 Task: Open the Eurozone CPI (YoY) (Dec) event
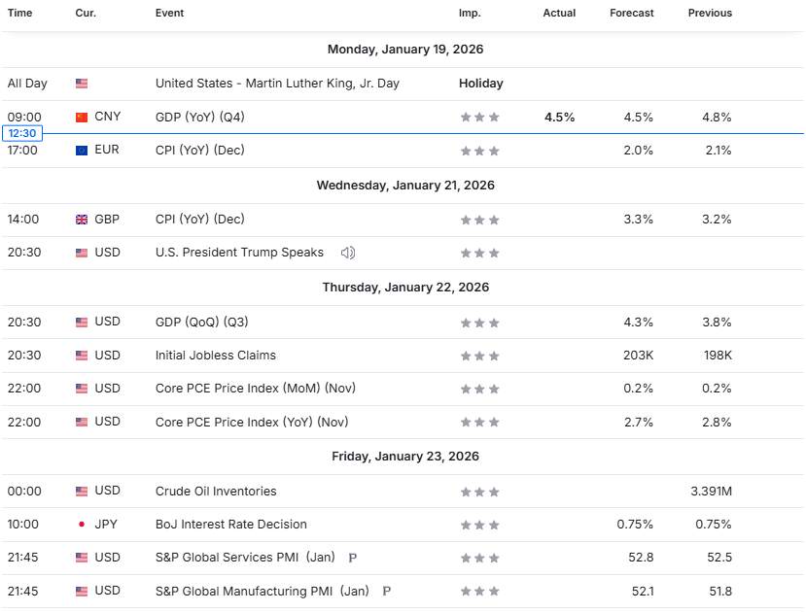[x=199, y=151]
